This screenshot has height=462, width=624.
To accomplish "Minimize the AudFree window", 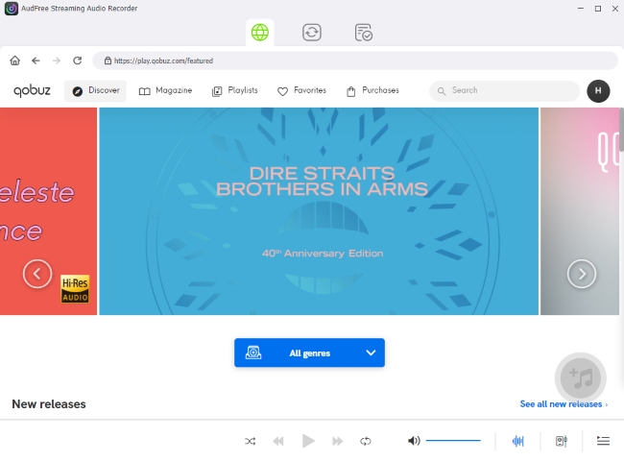I will (581, 9).
